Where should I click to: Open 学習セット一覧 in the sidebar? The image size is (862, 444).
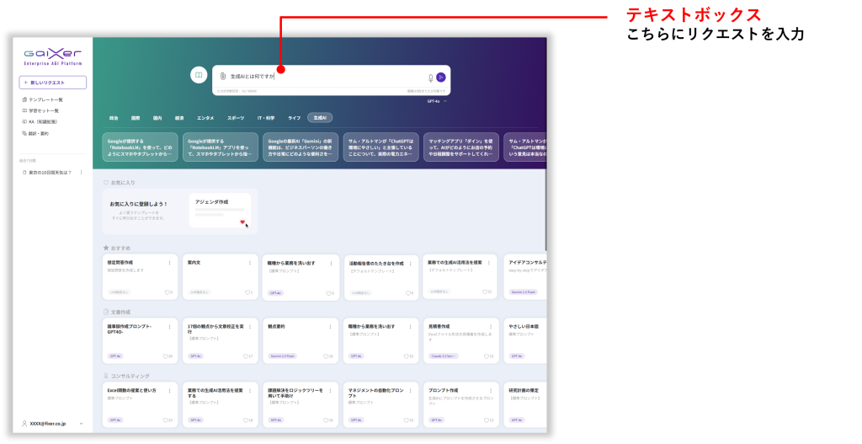pos(43,110)
